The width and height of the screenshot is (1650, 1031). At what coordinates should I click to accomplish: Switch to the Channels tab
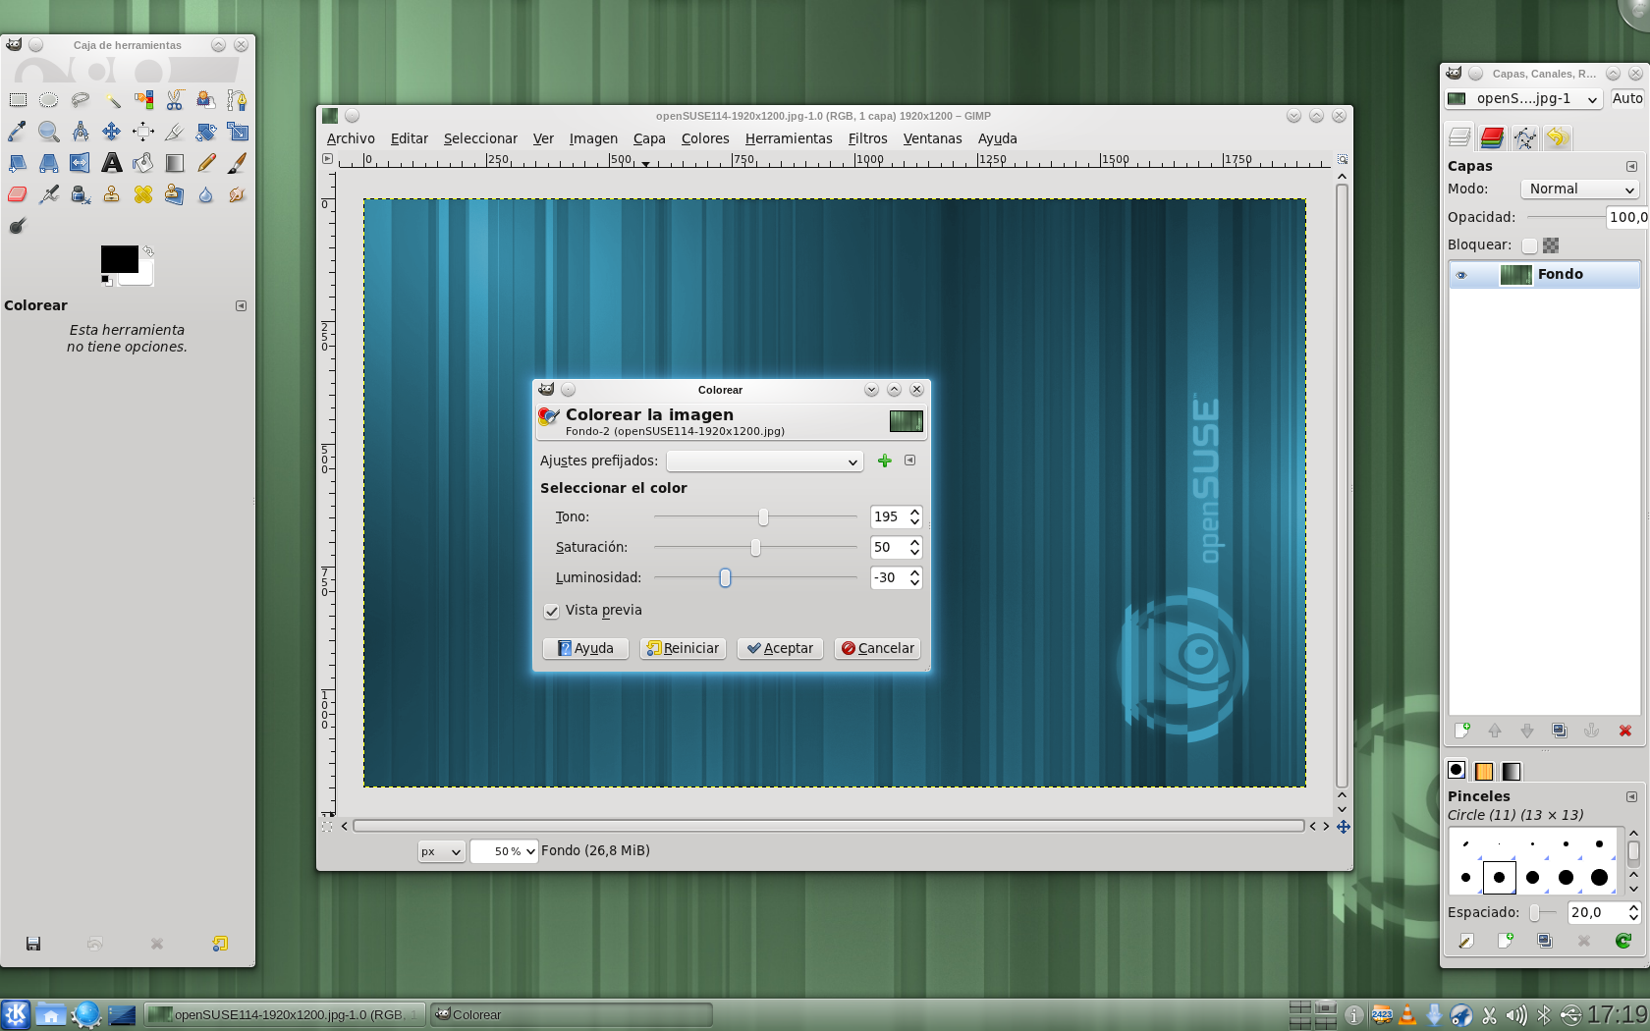[1492, 138]
